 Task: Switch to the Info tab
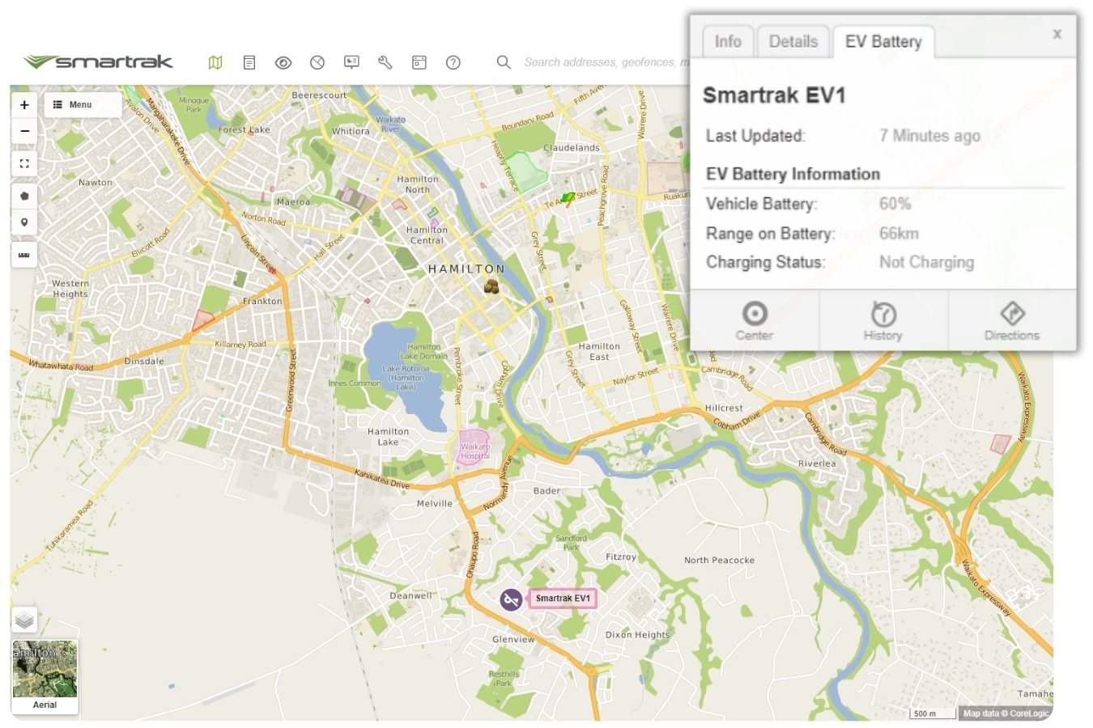[x=728, y=41]
